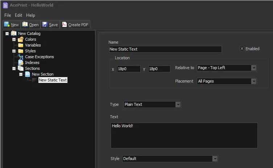Click the Save floppy disk icon
The image size is (273, 168).
click(45, 25)
